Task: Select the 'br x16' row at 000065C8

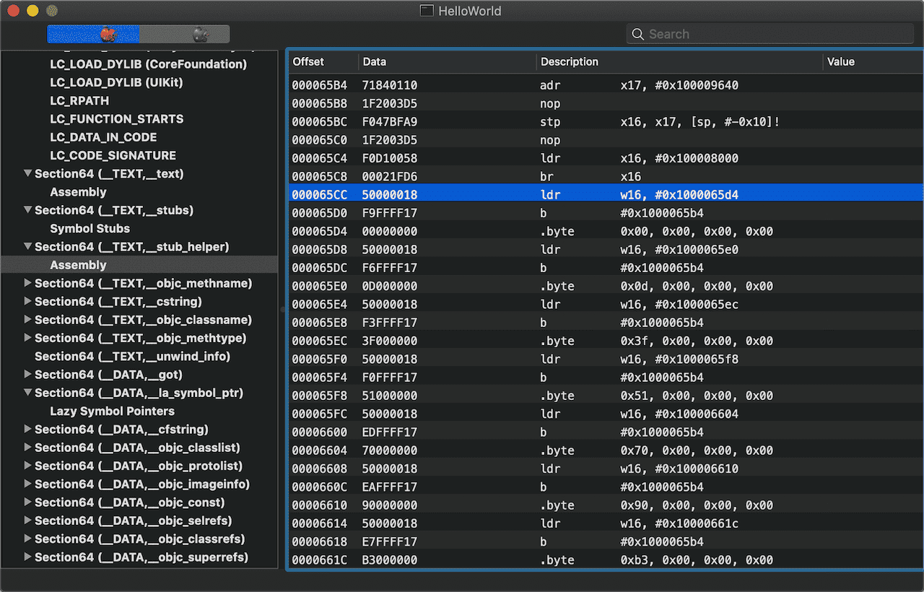Action: point(606,176)
